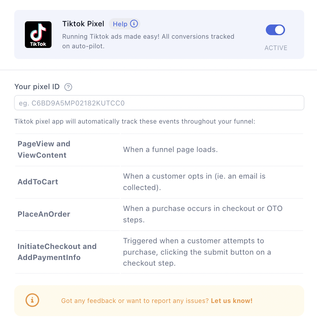
Task: Toggle the Tiktok Pixel active switch off
Action: pos(275,30)
